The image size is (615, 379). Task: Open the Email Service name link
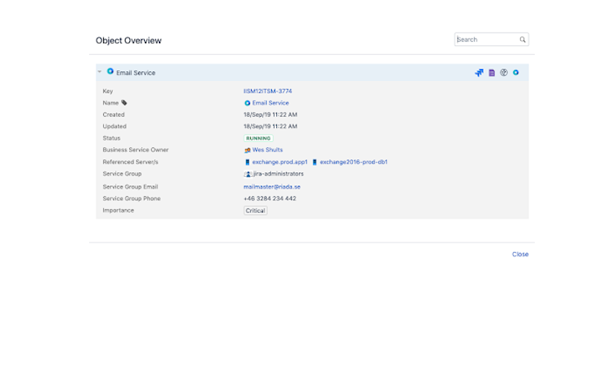pyautogui.click(x=270, y=103)
